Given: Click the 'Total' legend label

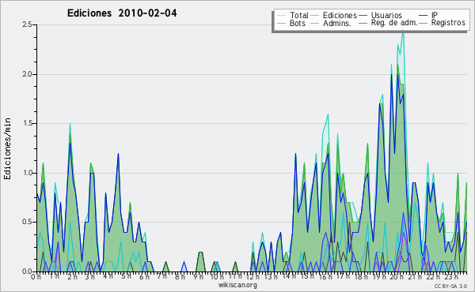Looking at the screenshot, I should pyautogui.click(x=299, y=15).
